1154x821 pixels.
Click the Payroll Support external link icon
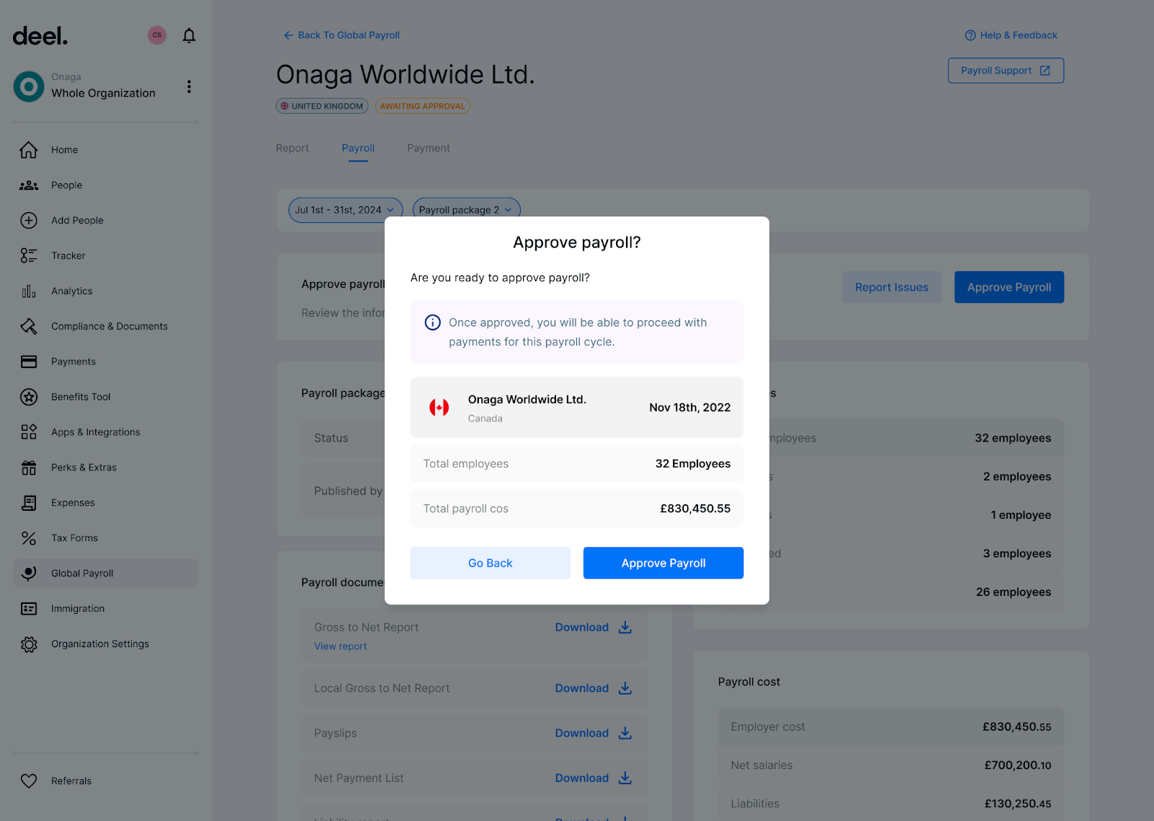coord(1045,71)
